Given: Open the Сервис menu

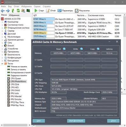Looking at the screenshot, I should pos(37,6).
